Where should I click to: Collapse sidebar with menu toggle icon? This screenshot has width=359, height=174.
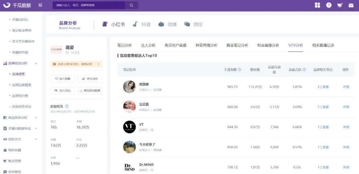coord(40,5)
